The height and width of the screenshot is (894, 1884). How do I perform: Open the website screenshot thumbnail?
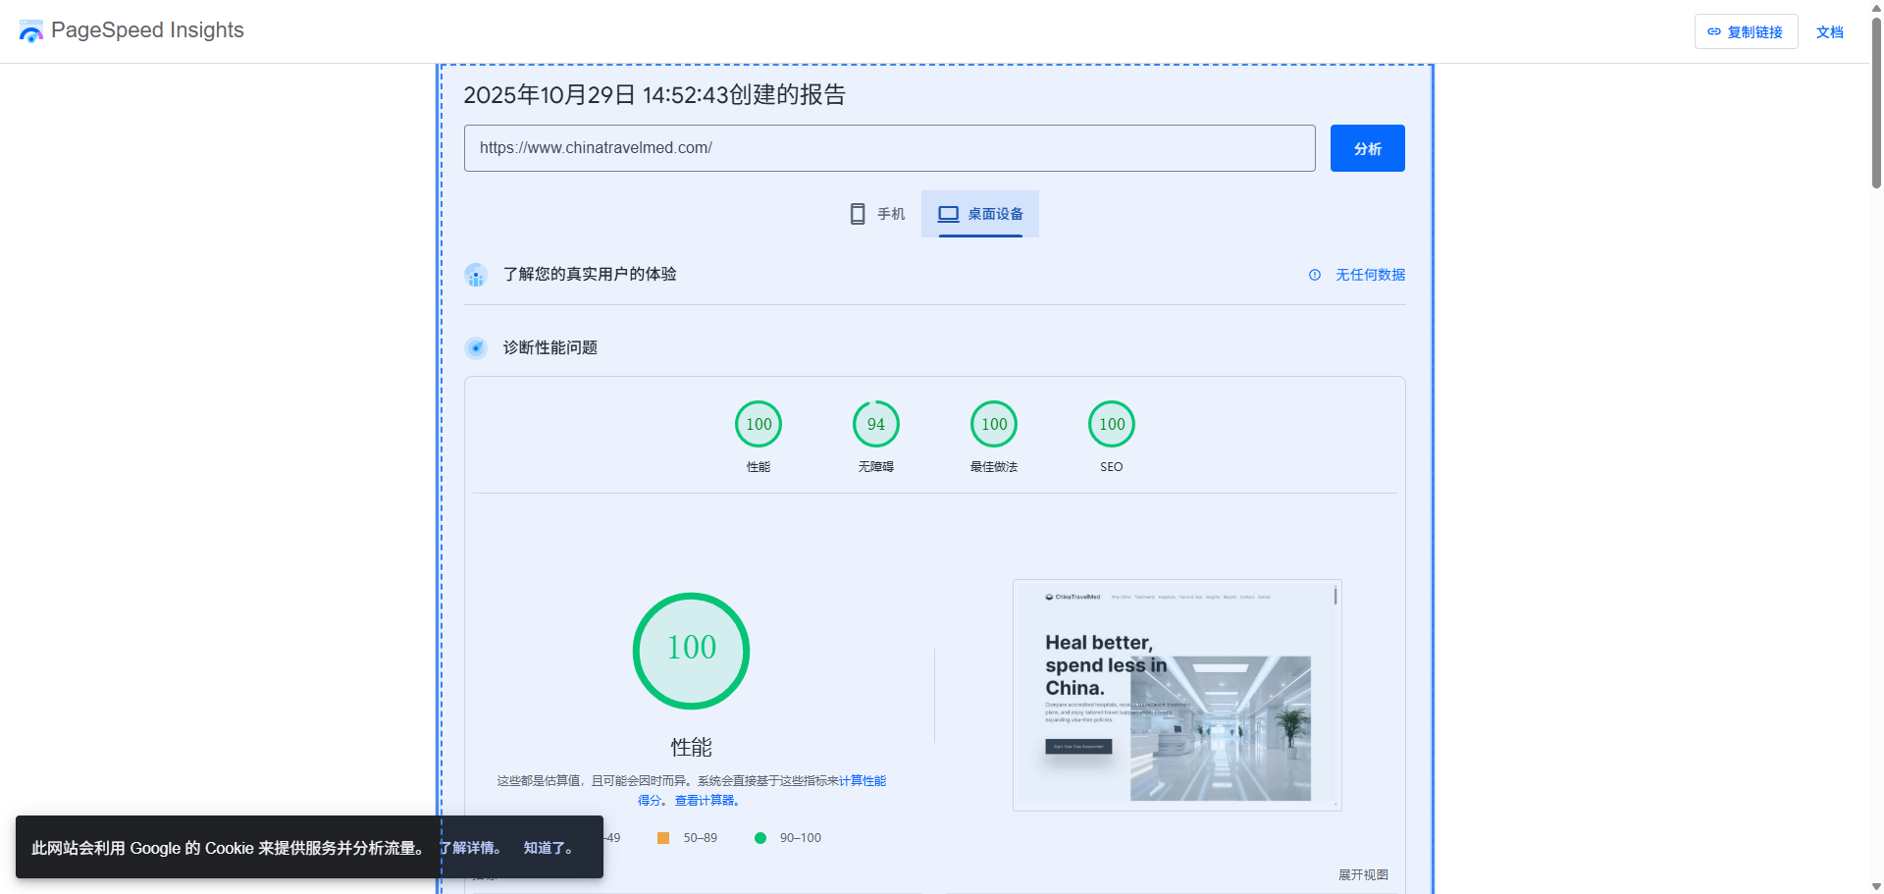tap(1177, 695)
